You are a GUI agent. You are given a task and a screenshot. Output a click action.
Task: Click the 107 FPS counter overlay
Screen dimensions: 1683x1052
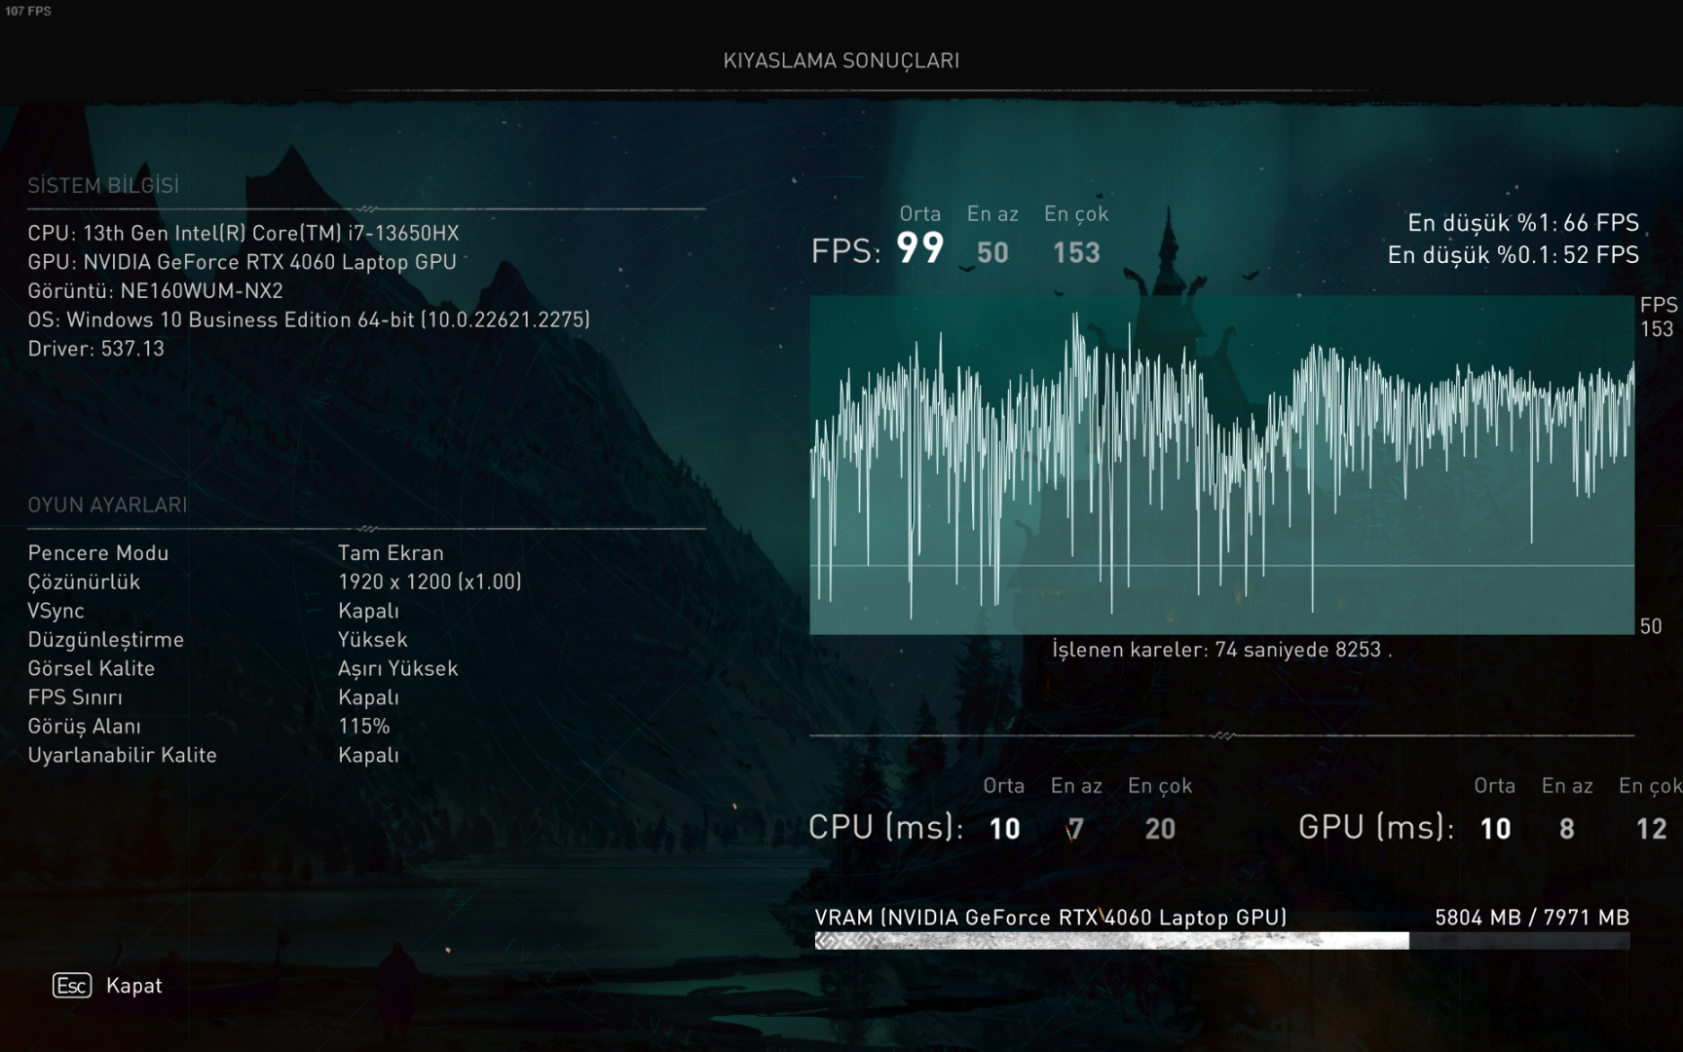point(28,11)
